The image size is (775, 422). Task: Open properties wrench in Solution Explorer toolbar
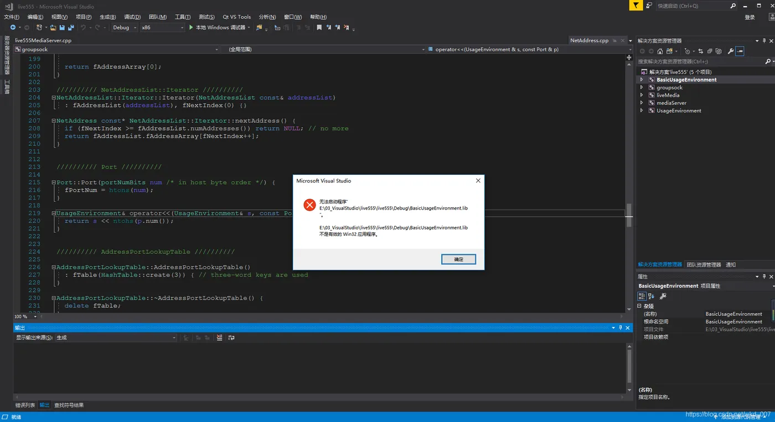point(731,51)
